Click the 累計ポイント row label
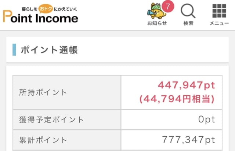The height and width of the screenshot is (151, 235). (43, 140)
